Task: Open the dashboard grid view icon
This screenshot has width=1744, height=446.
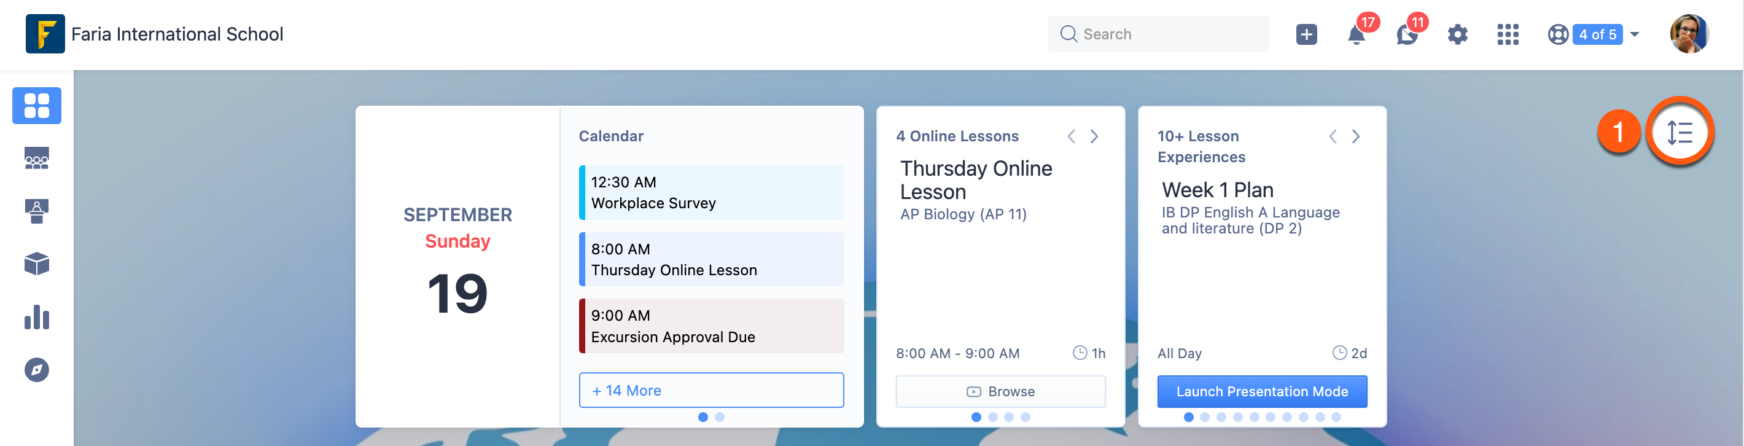Action: tap(37, 106)
